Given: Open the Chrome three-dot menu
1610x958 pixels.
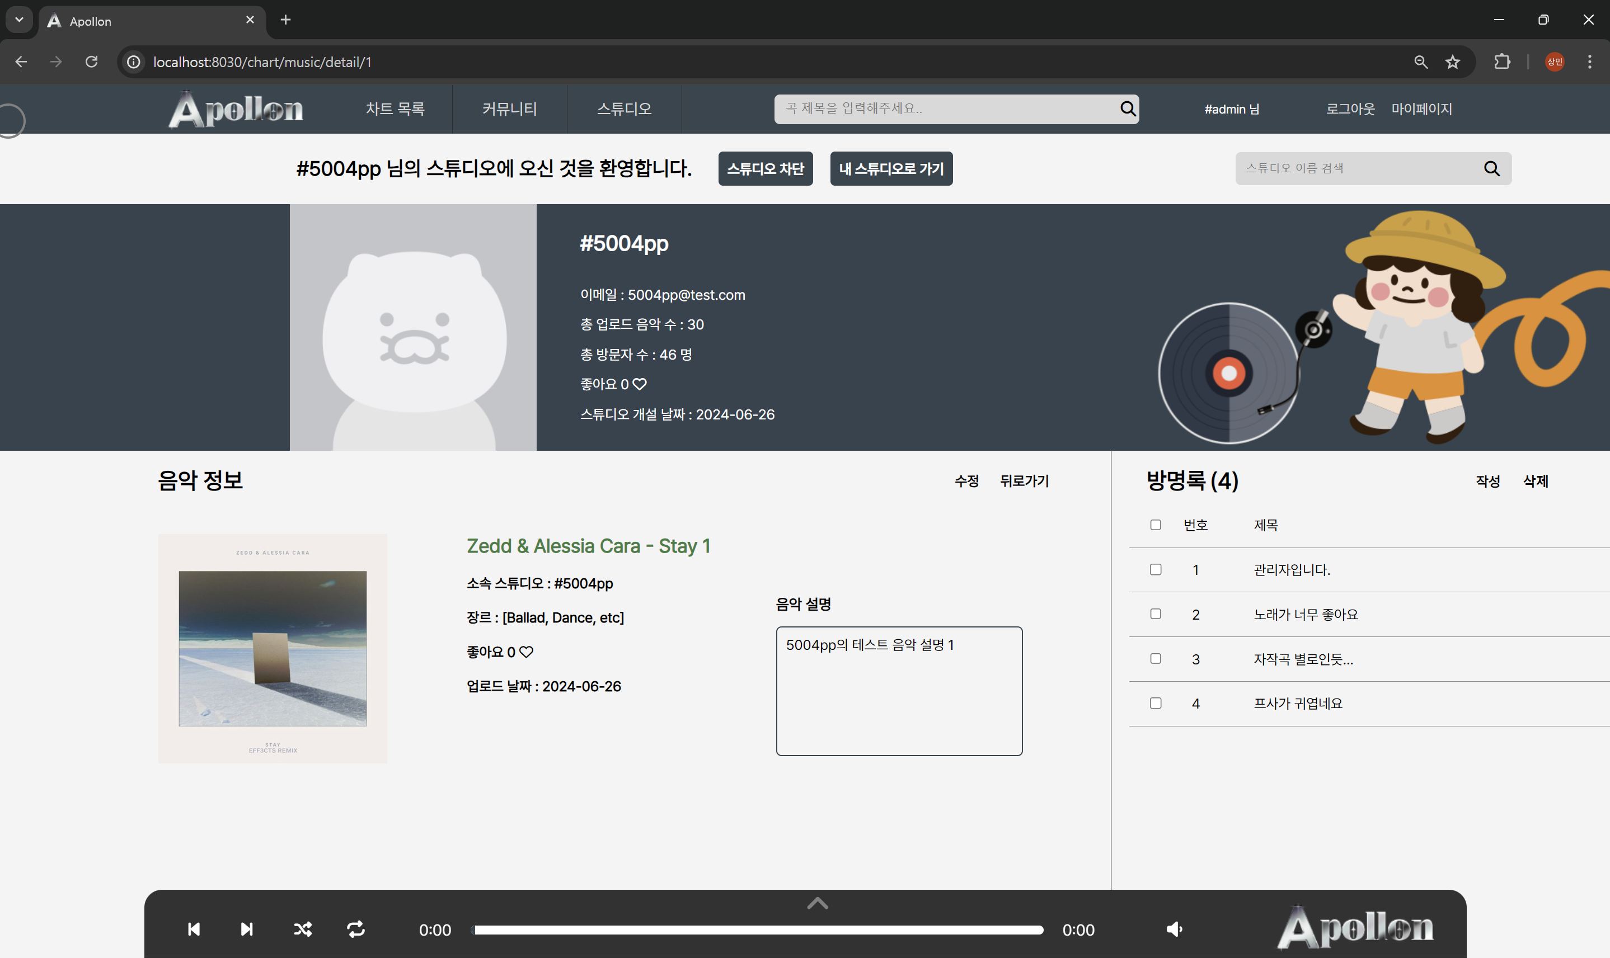Looking at the screenshot, I should (x=1589, y=62).
